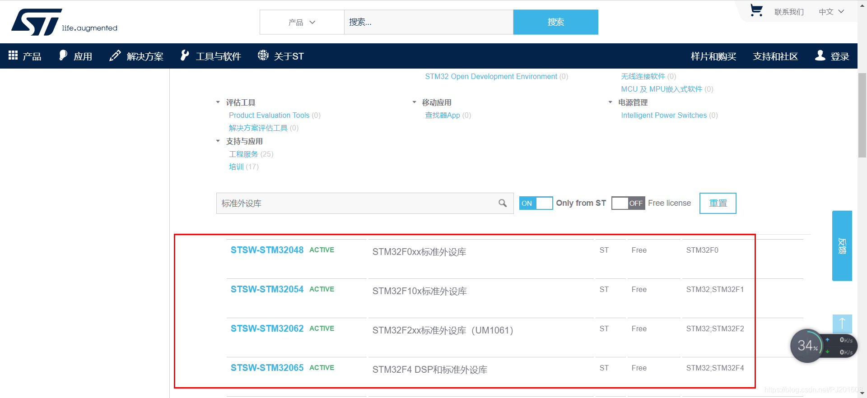Click the wrench icon next to 工具与软件
Viewport: 867px width, 398px height.
point(184,55)
